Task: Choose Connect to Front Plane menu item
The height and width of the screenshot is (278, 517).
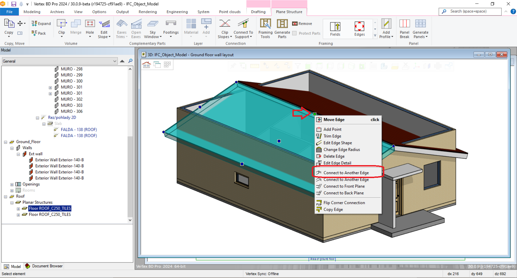Action: pyautogui.click(x=344, y=186)
